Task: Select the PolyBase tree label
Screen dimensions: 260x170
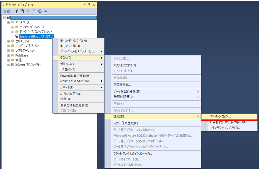Action: point(21,55)
